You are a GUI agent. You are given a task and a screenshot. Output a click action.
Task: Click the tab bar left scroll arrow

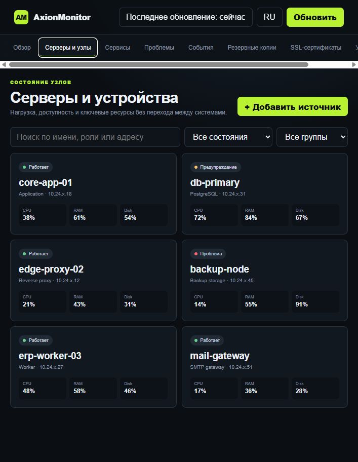pyautogui.click(x=4, y=64)
